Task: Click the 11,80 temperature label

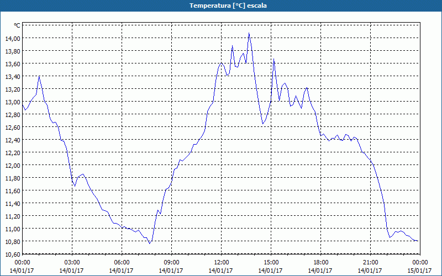Action: click(13, 178)
